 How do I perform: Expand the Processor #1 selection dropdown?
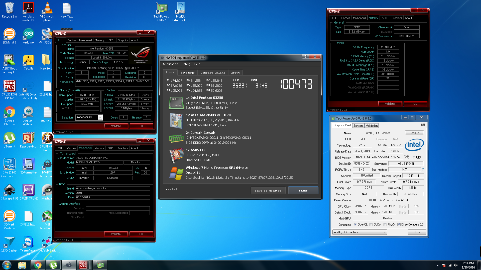[x=100, y=117]
